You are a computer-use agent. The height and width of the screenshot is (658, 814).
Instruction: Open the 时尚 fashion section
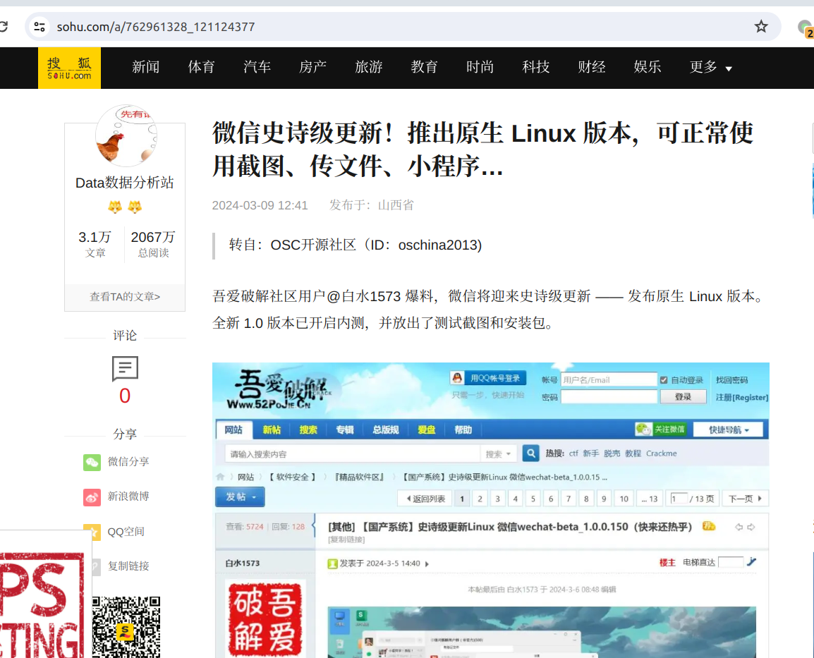(480, 67)
